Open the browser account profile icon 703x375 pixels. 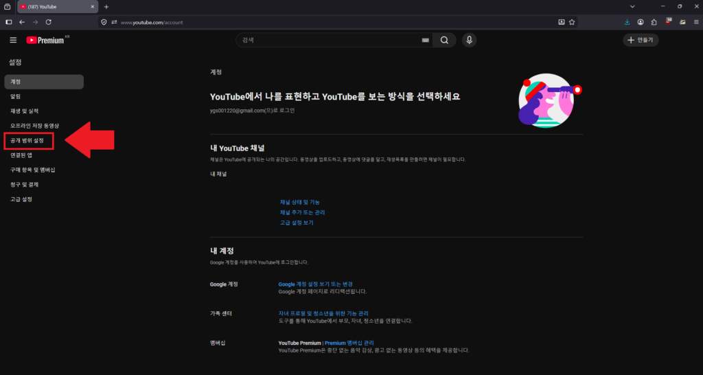tap(641, 22)
